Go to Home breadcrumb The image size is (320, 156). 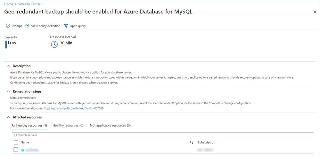pos(9,4)
